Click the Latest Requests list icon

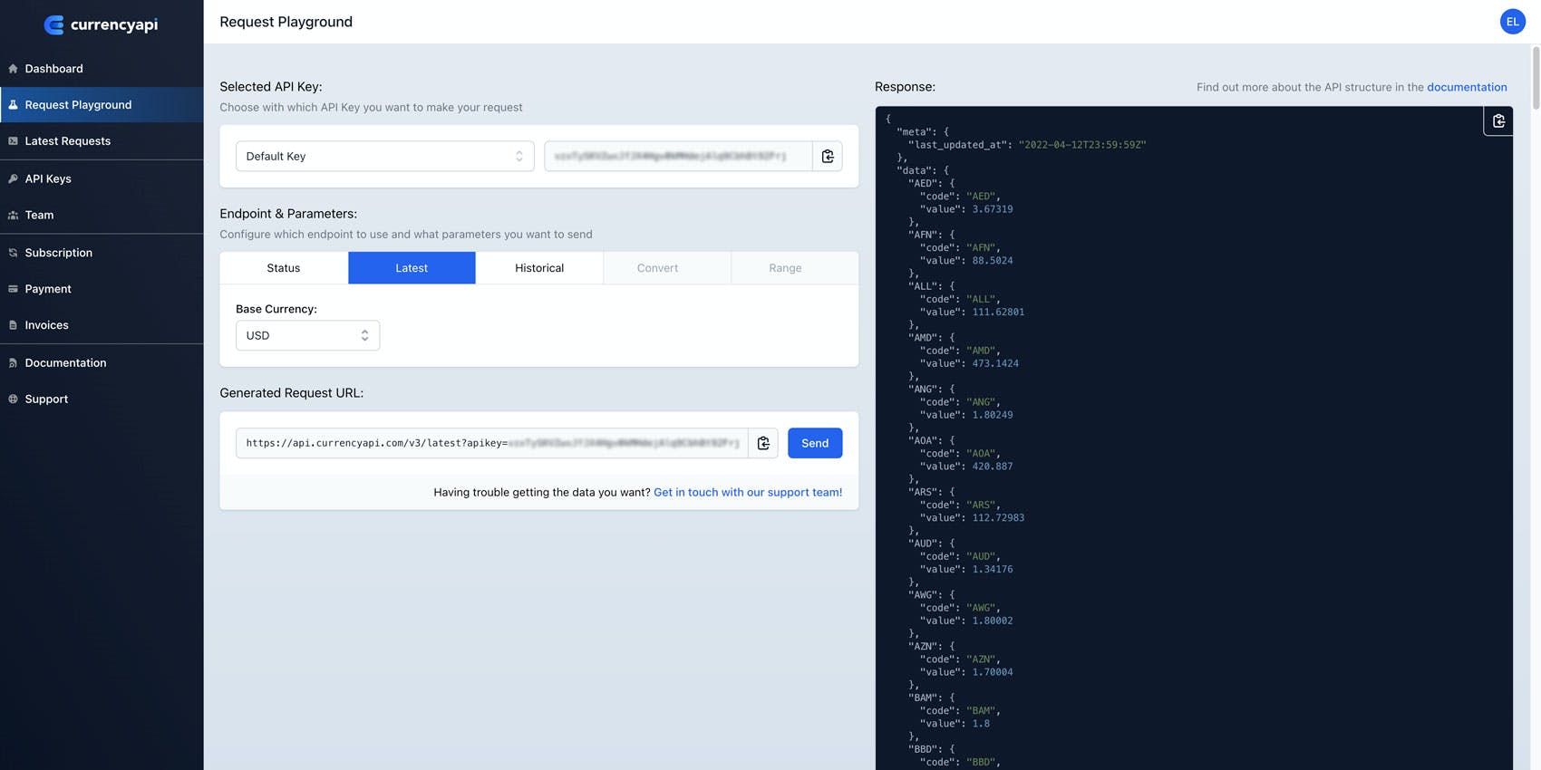tap(13, 141)
